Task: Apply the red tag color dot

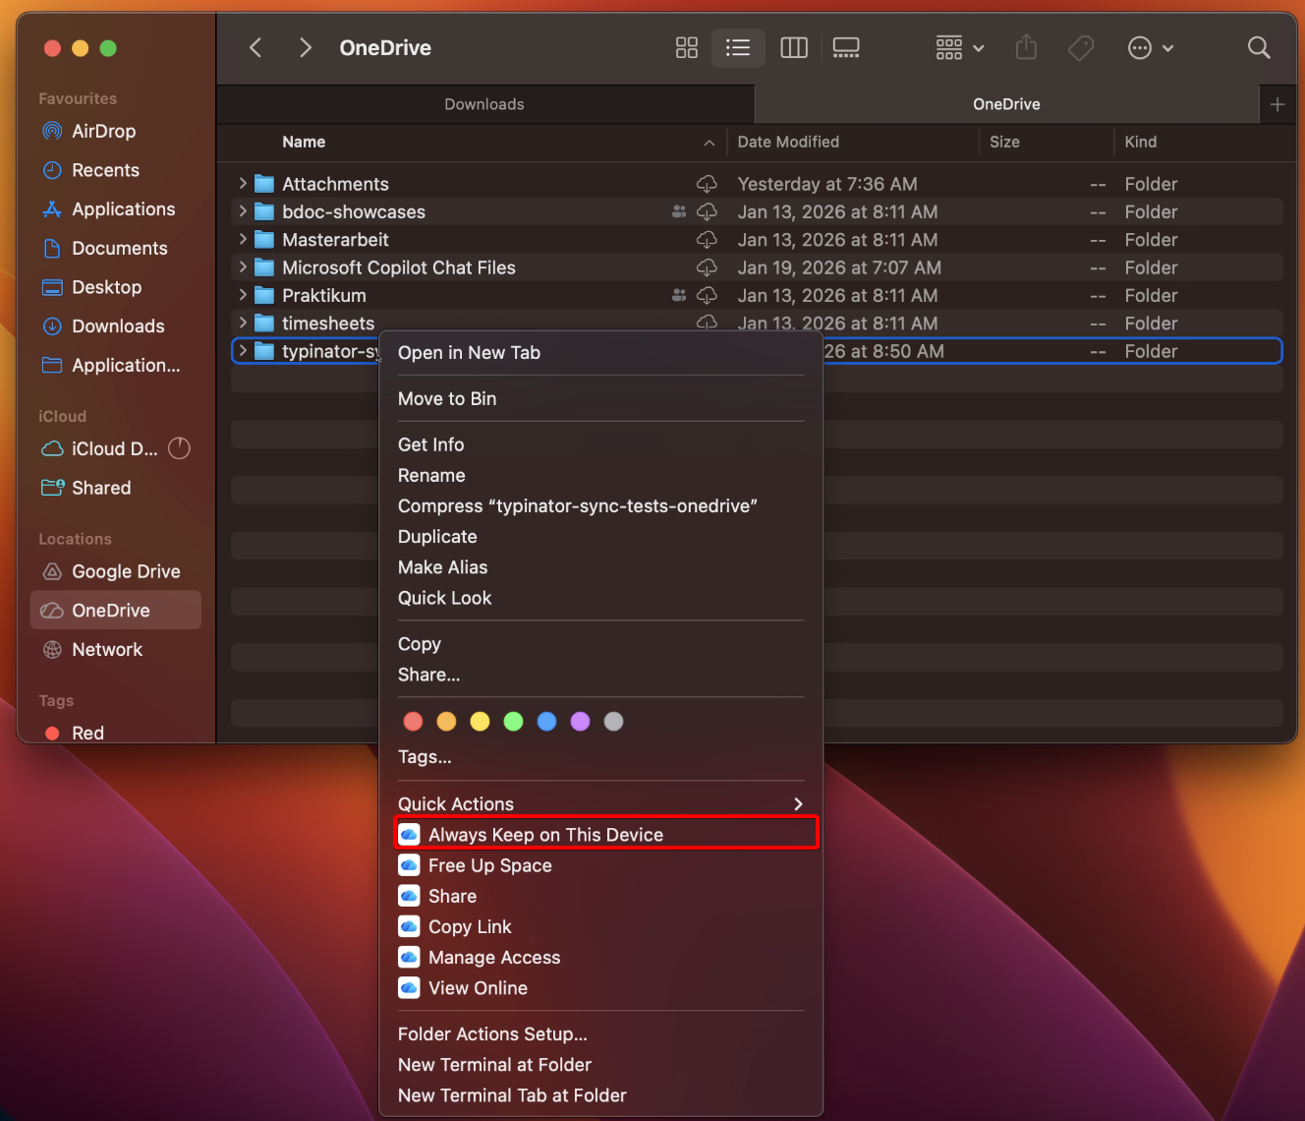Action: (413, 722)
